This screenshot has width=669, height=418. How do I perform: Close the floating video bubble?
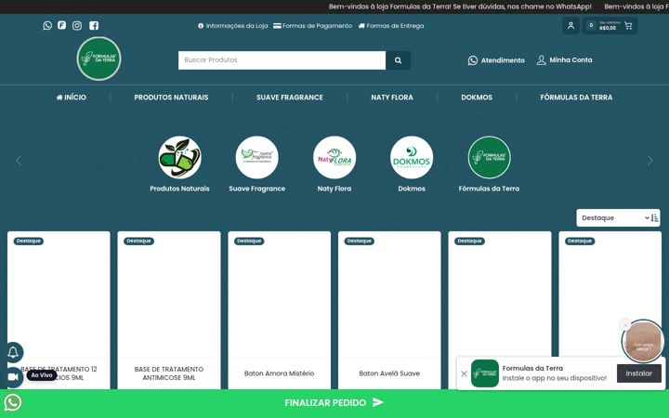point(625,325)
